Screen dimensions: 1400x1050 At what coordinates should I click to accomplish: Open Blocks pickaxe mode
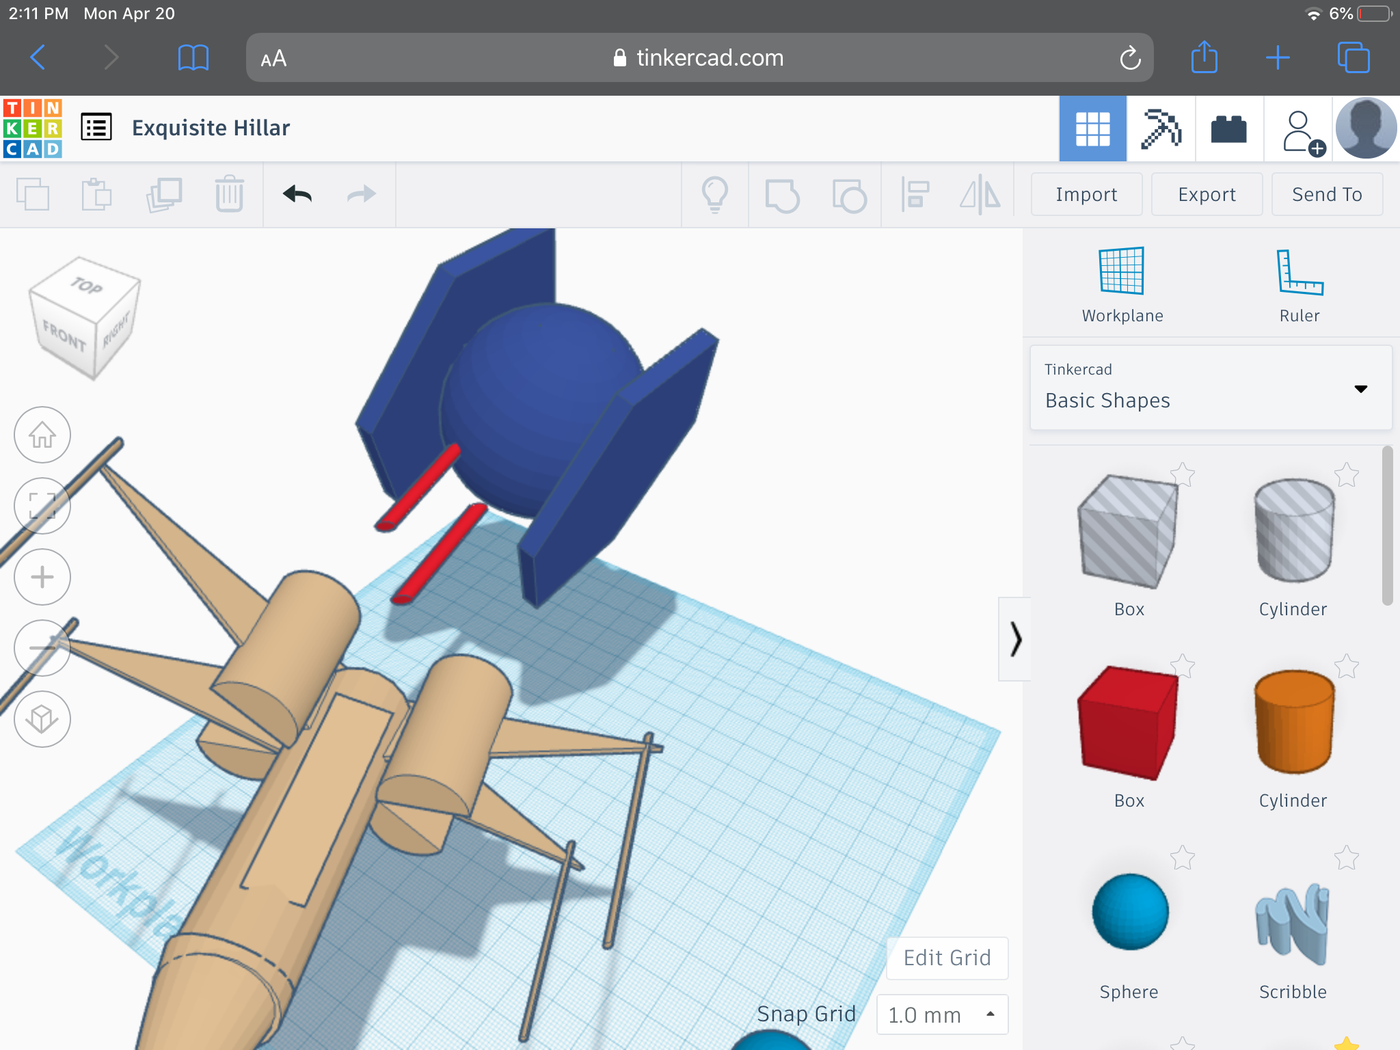[1161, 129]
